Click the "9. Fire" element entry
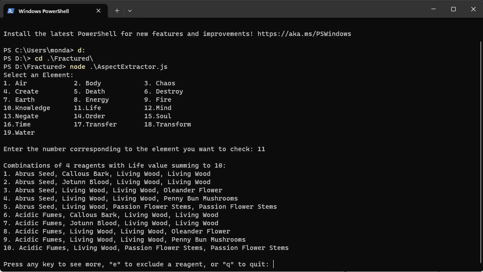 [158, 100]
